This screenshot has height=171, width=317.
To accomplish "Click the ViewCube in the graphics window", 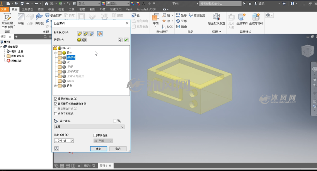I will [307, 51].
